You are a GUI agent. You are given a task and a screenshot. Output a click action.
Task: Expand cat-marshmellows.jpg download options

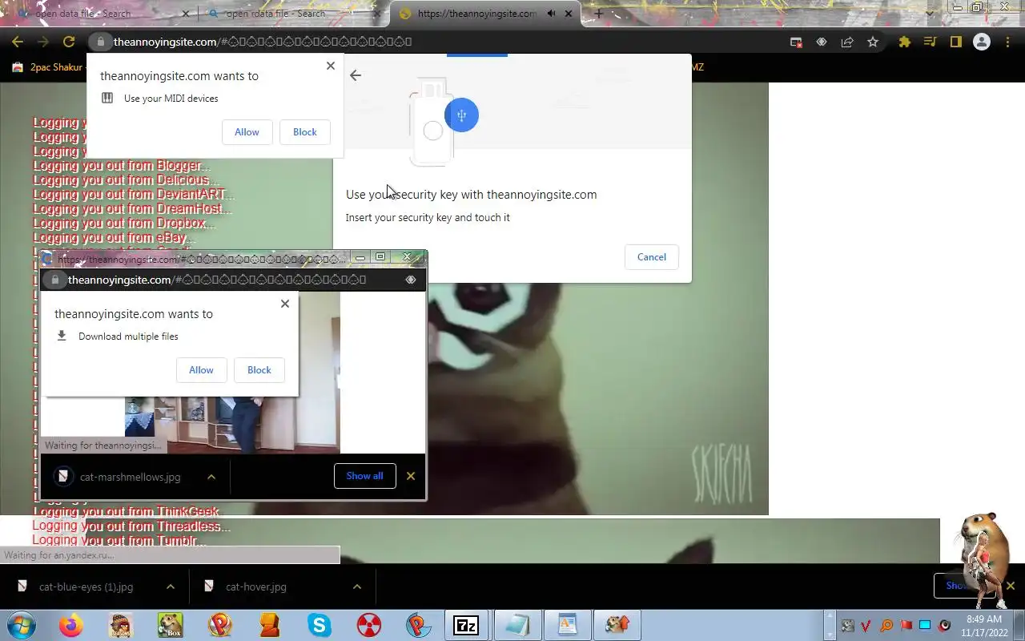(211, 477)
